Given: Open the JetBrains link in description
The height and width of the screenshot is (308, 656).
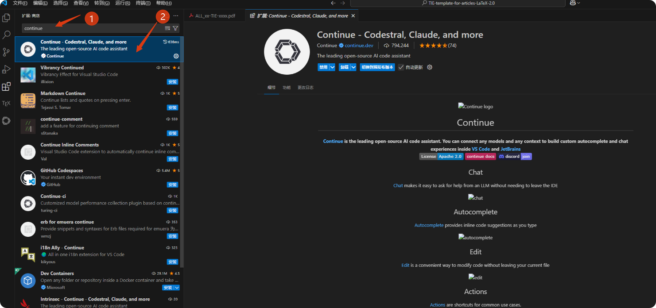Looking at the screenshot, I should click(x=510, y=149).
